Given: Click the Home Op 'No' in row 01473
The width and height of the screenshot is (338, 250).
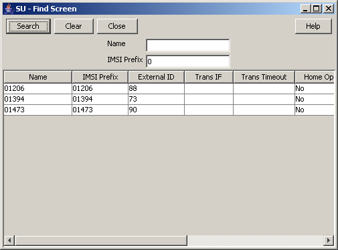Looking at the screenshot, I should point(315,110).
